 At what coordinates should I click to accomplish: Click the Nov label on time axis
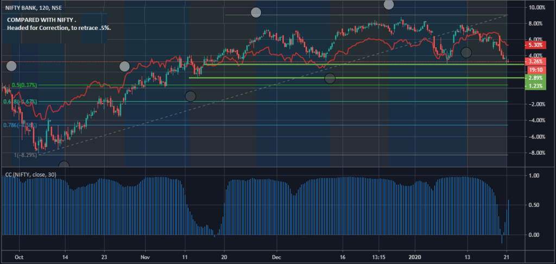click(145, 256)
